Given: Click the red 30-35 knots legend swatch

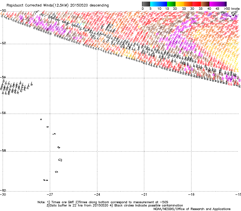Looking at the screenshot, I should point(197,4).
